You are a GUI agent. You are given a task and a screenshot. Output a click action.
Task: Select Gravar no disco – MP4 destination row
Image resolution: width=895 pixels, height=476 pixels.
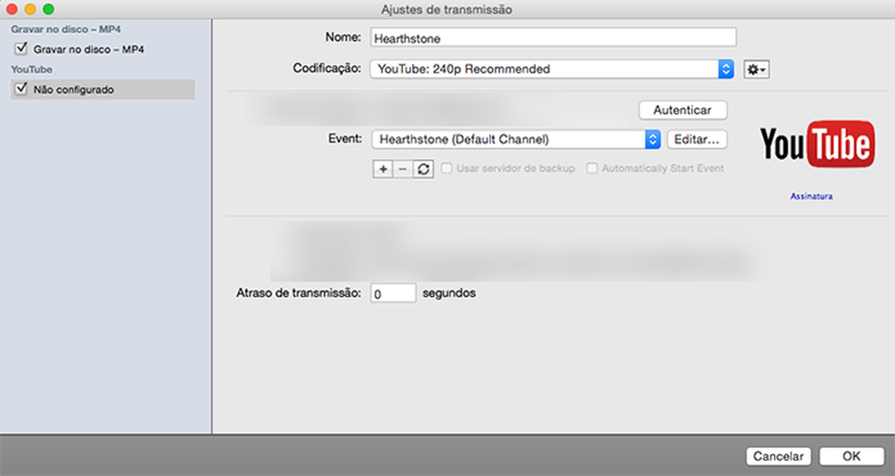click(x=103, y=49)
